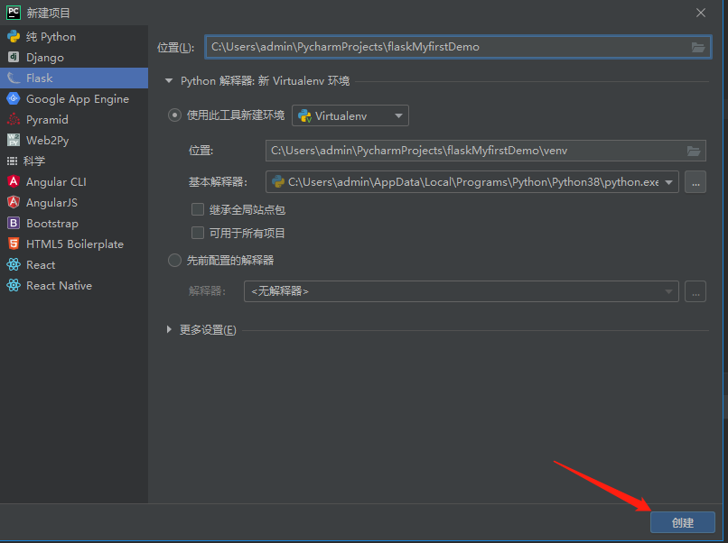This screenshot has height=543, width=728.
Task: Click the Django project icon
Action: [14, 57]
